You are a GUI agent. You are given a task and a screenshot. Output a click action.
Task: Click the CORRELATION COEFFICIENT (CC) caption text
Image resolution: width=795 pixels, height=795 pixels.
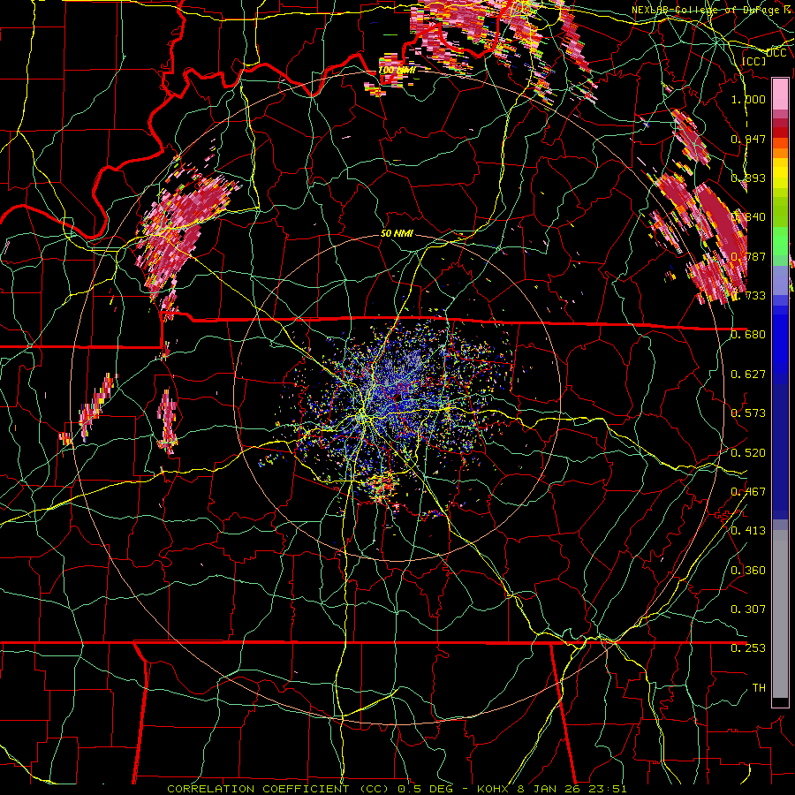point(279,789)
